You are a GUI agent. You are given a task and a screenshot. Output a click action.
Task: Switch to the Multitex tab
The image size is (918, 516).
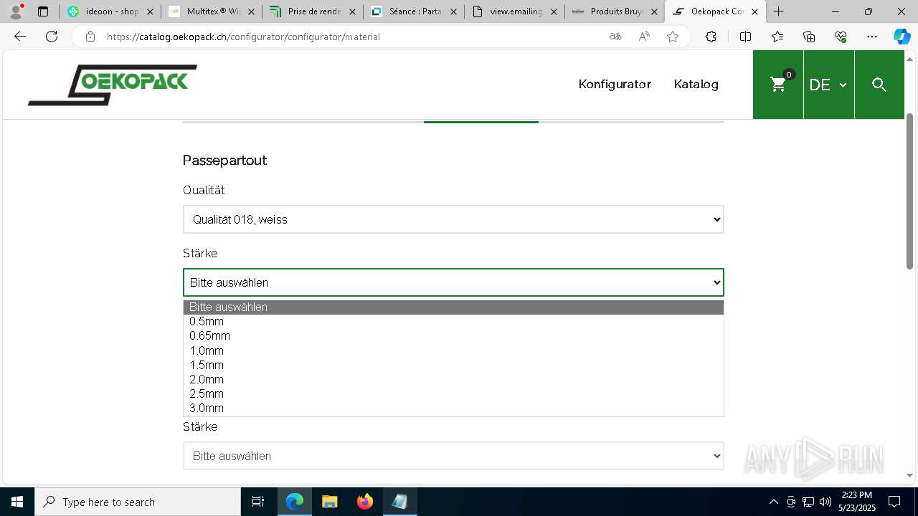coord(212,11)
